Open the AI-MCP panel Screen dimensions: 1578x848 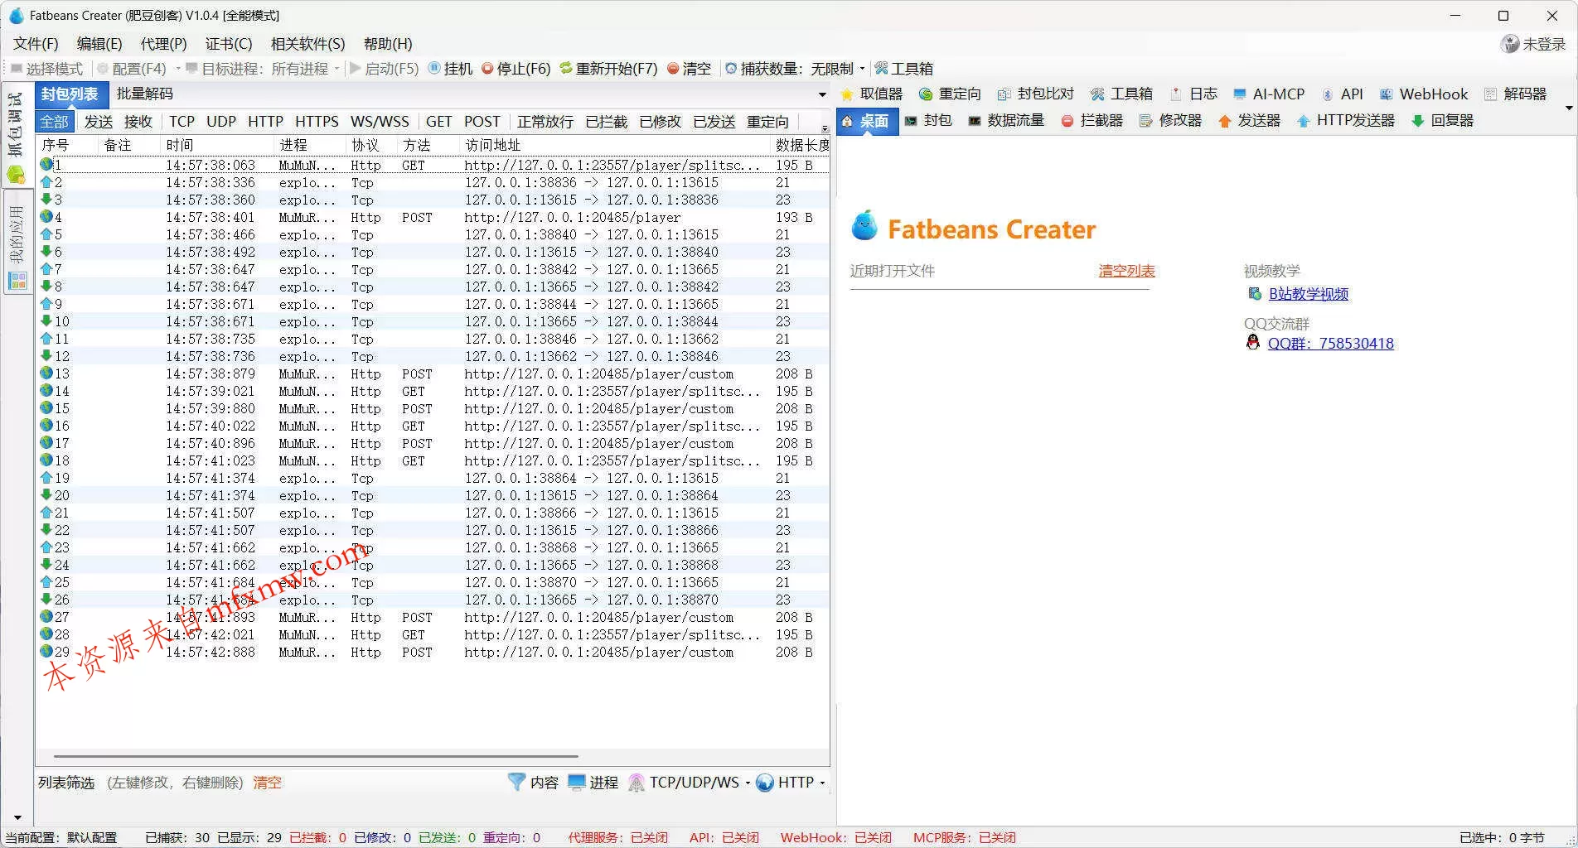coord(1269,94)
